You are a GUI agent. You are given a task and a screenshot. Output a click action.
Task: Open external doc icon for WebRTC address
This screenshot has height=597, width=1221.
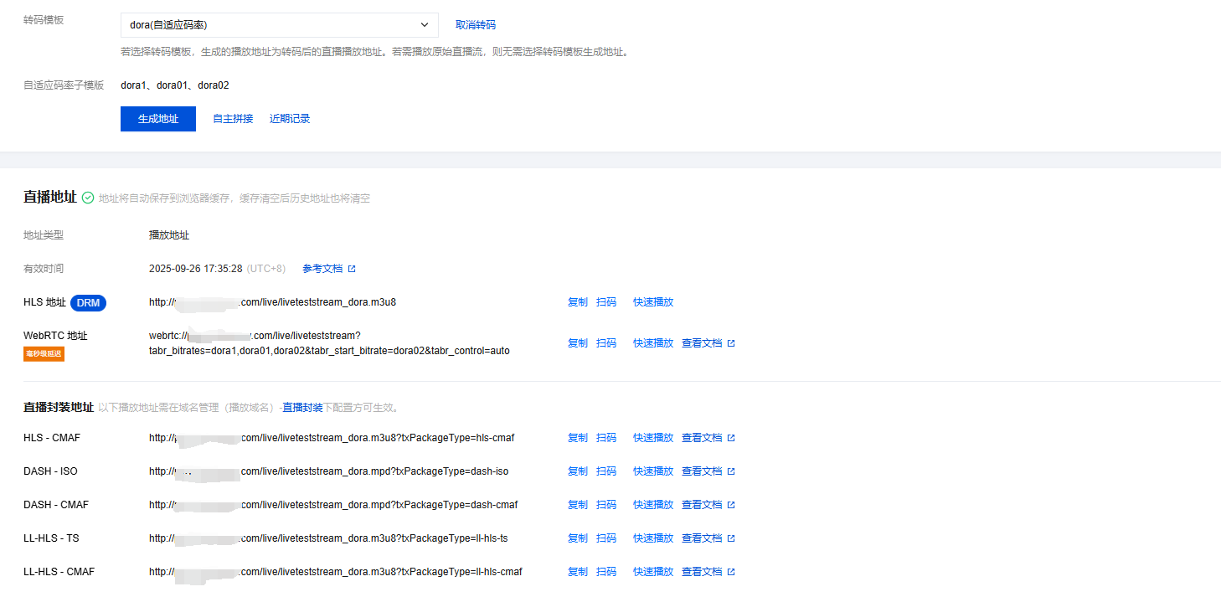pyautogui.click(x=731, y=343)
